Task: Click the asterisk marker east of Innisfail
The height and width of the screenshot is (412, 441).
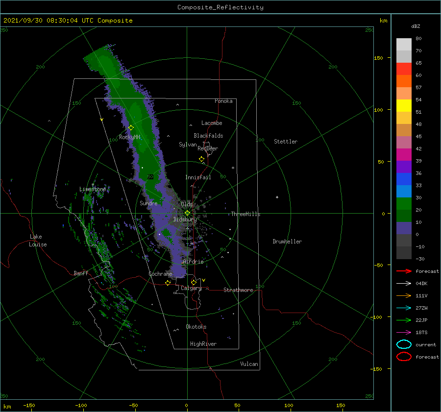Action: 233,168
